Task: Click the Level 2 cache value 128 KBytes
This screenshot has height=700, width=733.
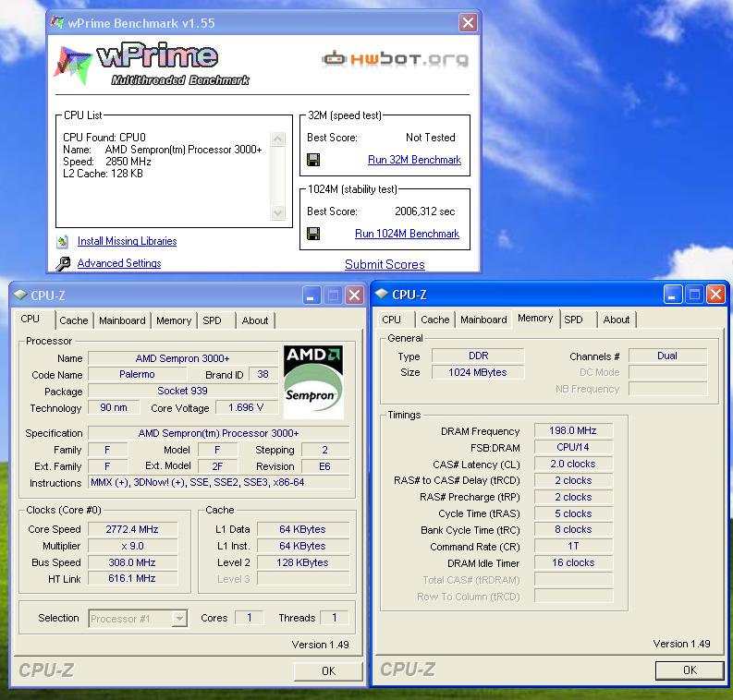Action: (303, 562)
